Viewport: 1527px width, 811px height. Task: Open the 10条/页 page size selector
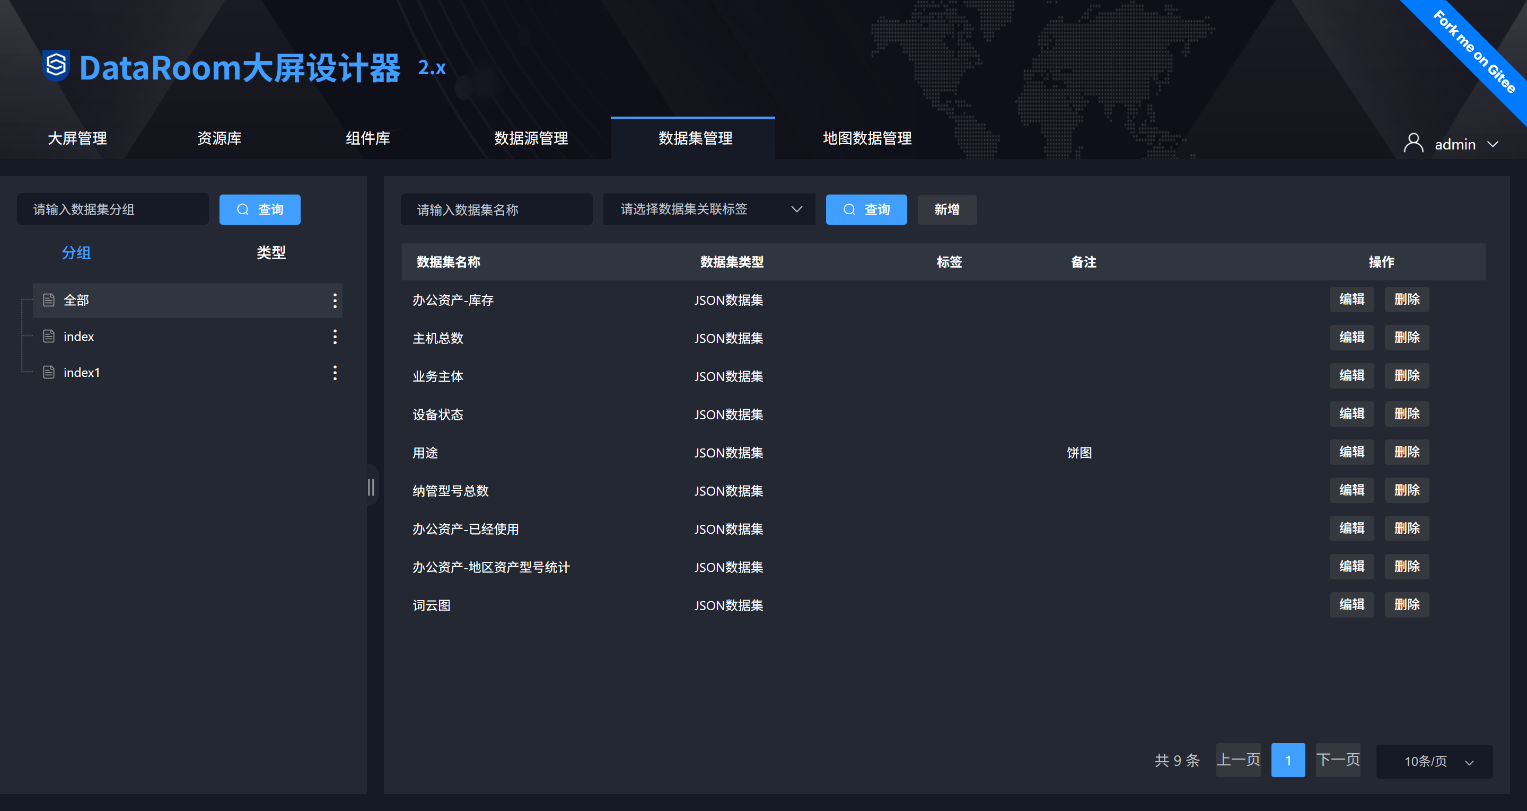coord(1434,761)
